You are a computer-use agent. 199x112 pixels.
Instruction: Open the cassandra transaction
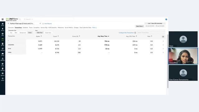11,45
